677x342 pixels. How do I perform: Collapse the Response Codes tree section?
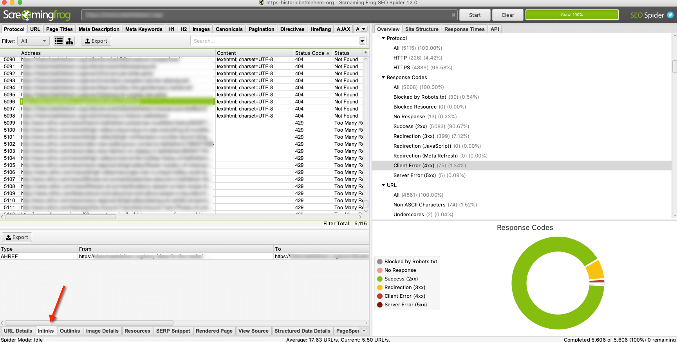(383, 78)
